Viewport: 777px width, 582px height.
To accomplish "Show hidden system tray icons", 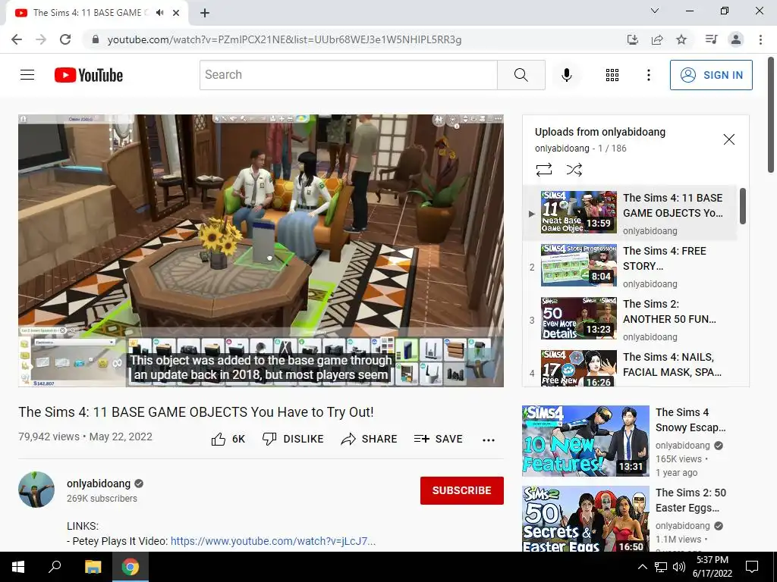I will point(642,567).
